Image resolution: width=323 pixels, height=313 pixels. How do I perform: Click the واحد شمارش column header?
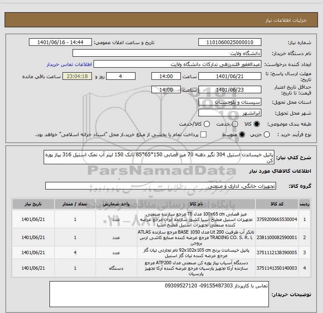pyautogui.click(x=116, y=204)
